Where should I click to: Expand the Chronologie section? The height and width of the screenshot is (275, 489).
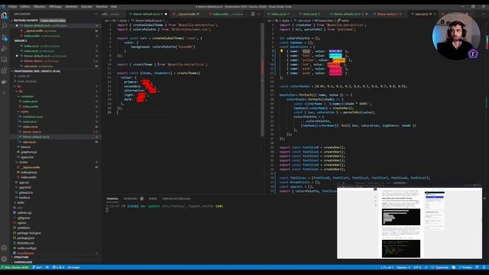point(23,262)
